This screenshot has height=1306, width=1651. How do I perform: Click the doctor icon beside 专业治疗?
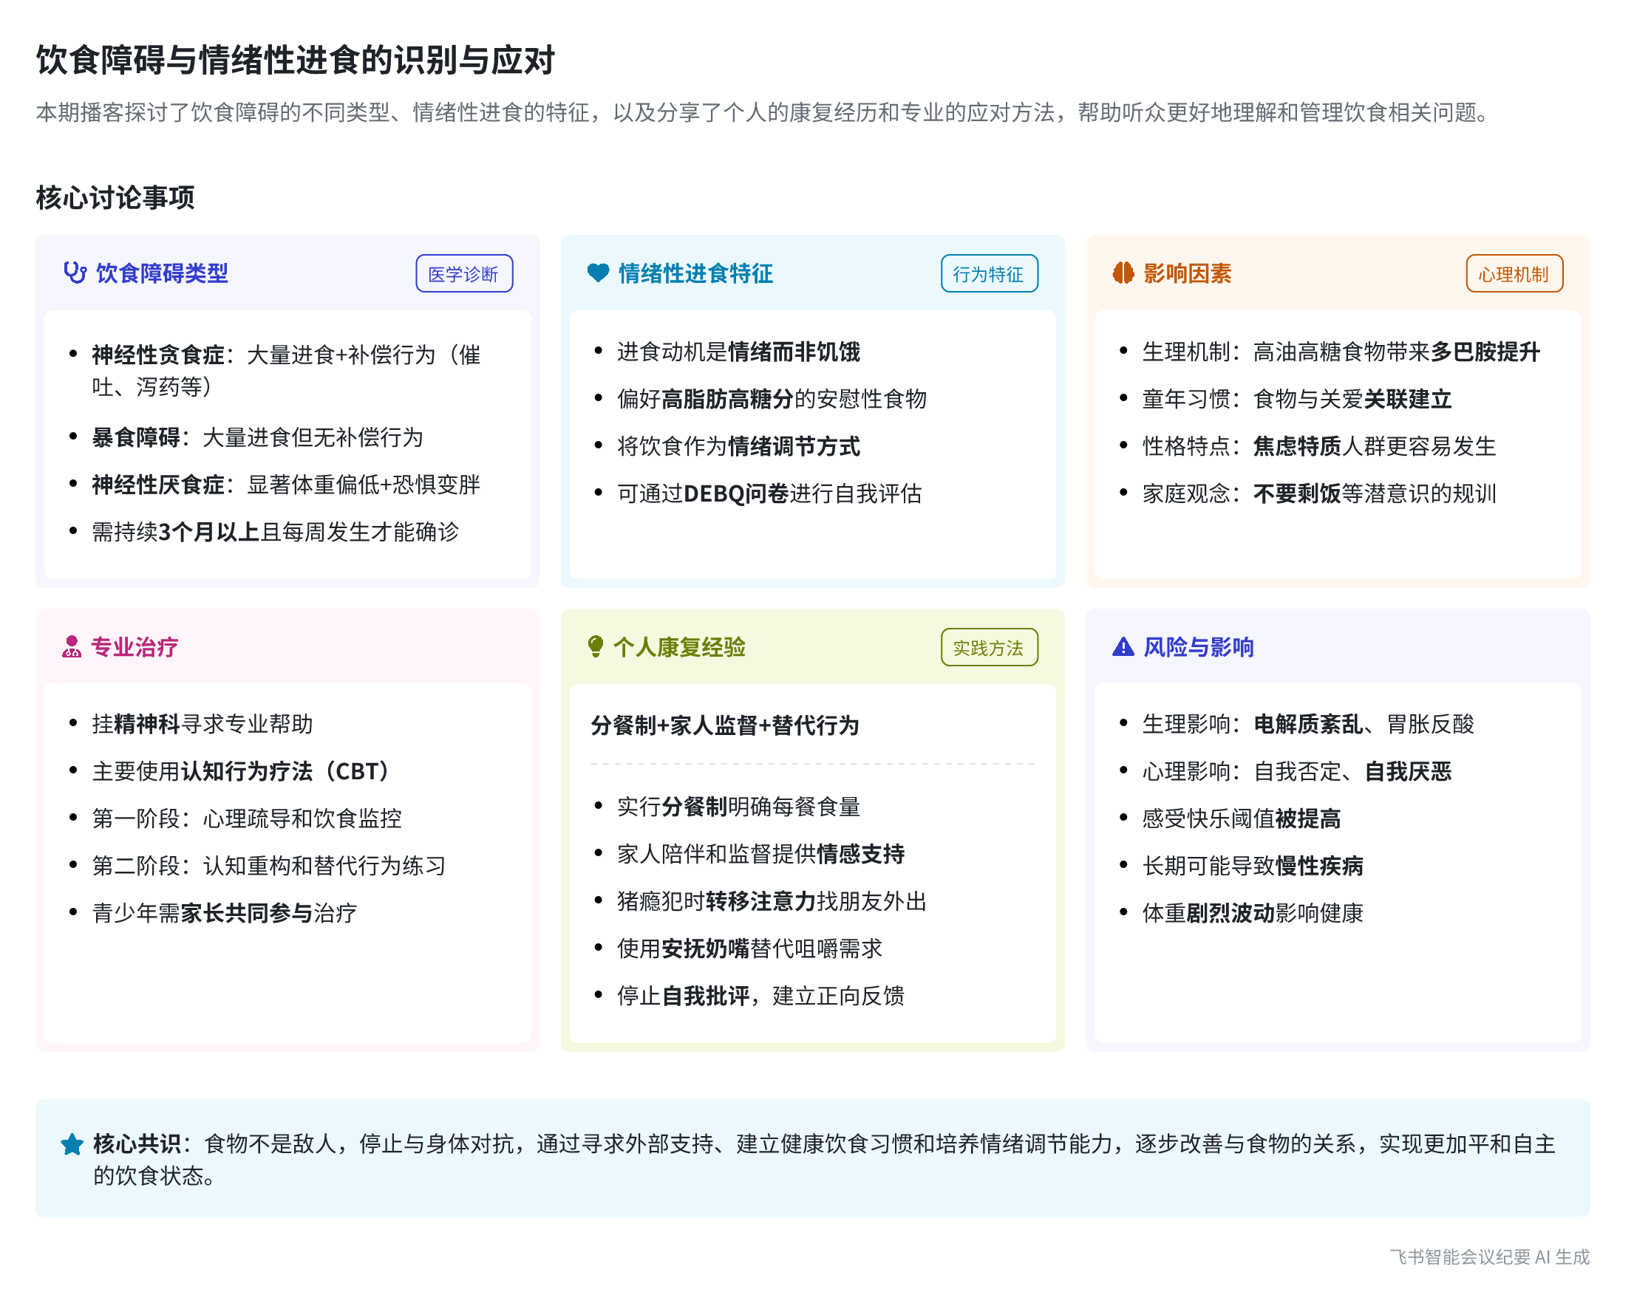click(72, 647)
